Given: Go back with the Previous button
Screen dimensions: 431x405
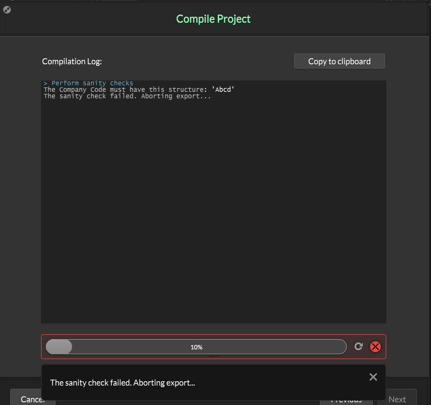Looking at the screenshot, I should click(346, 399).
